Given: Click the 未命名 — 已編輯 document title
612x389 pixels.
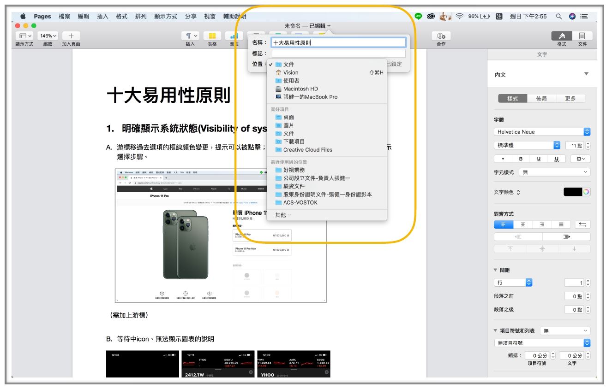Looking at the screenshot, I should click(307, 26).
